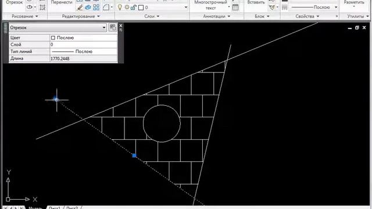
Task: Click the Разметить button in Утилиты
Action: pos(354,2)
